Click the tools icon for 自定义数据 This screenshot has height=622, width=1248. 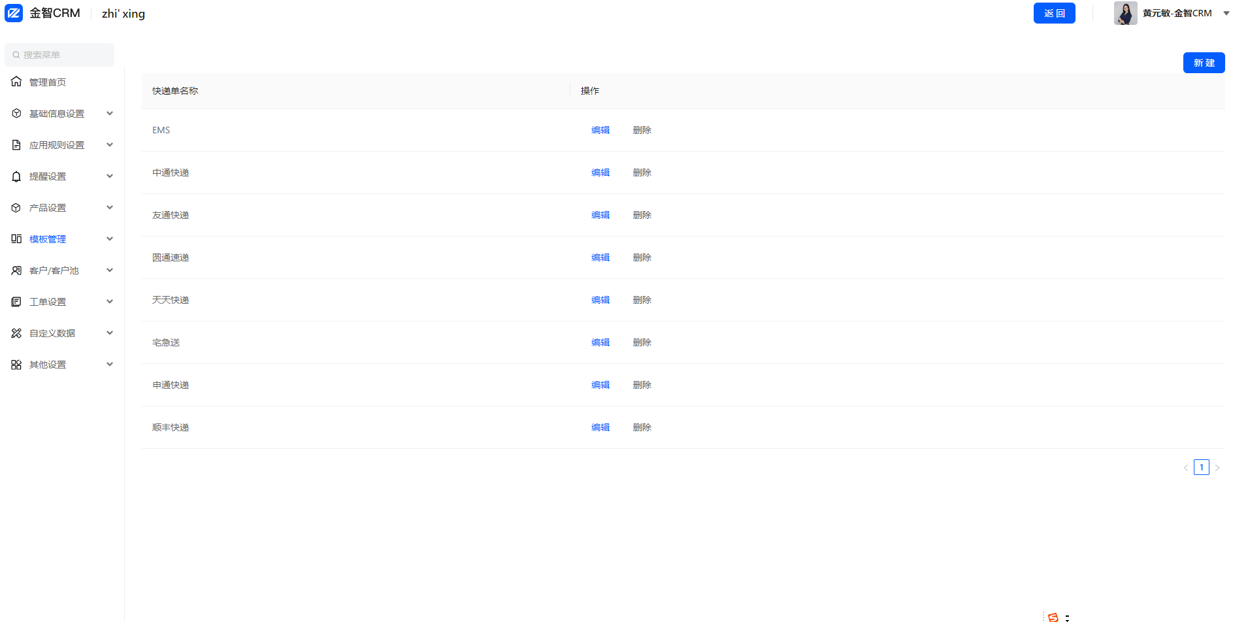point(16,333)
